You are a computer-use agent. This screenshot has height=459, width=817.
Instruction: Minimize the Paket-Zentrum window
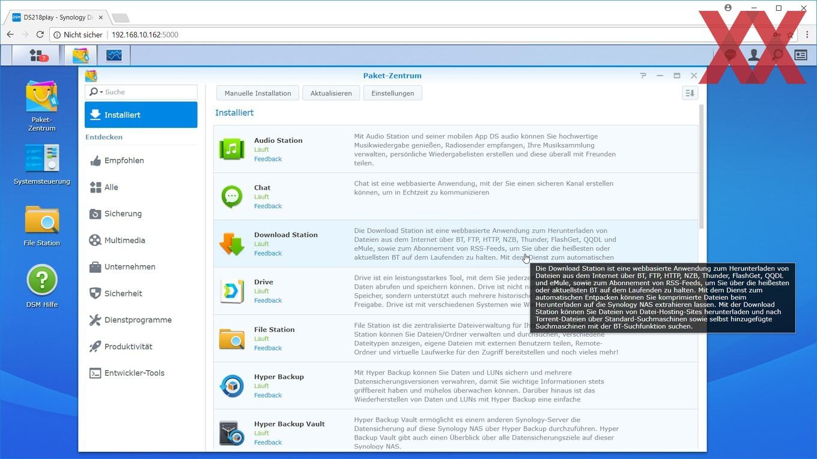(660, 76)
